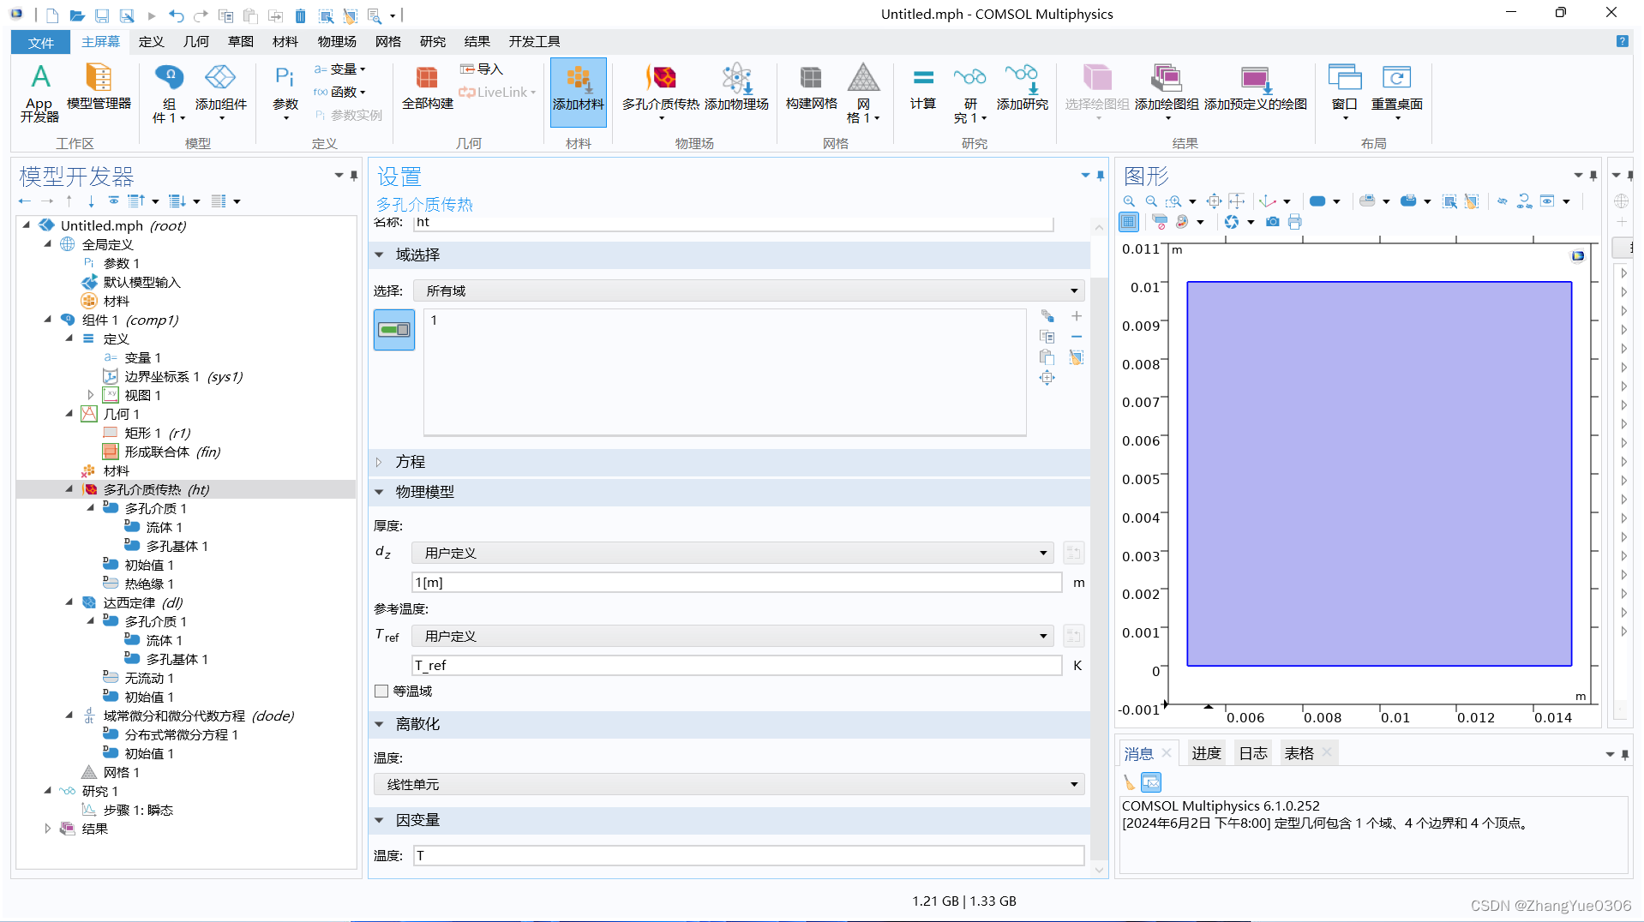
Task: Select 热绝缘 1 node in model tree
Action: pos(148,584)
